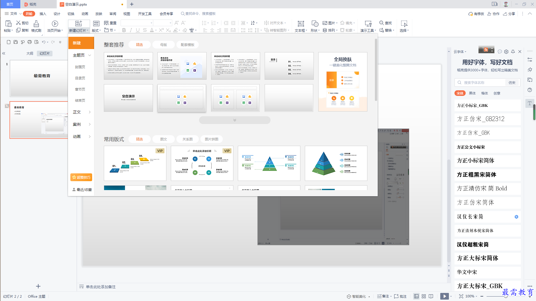
Task: Toggle Bold formatting
Action: (124, 30)
